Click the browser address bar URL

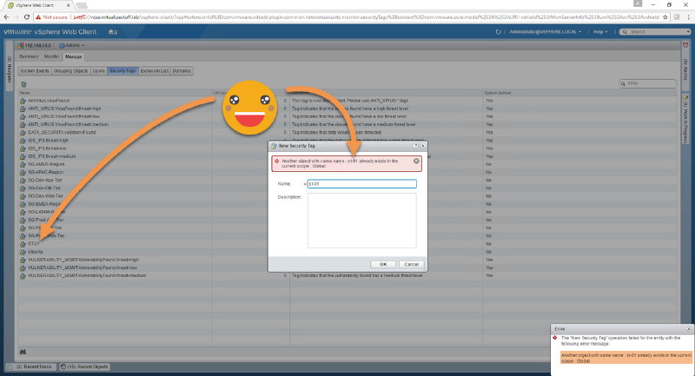(366, 16)
